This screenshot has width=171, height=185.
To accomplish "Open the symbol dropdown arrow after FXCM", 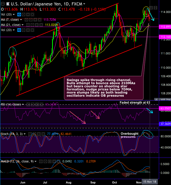I will point(84,4).
